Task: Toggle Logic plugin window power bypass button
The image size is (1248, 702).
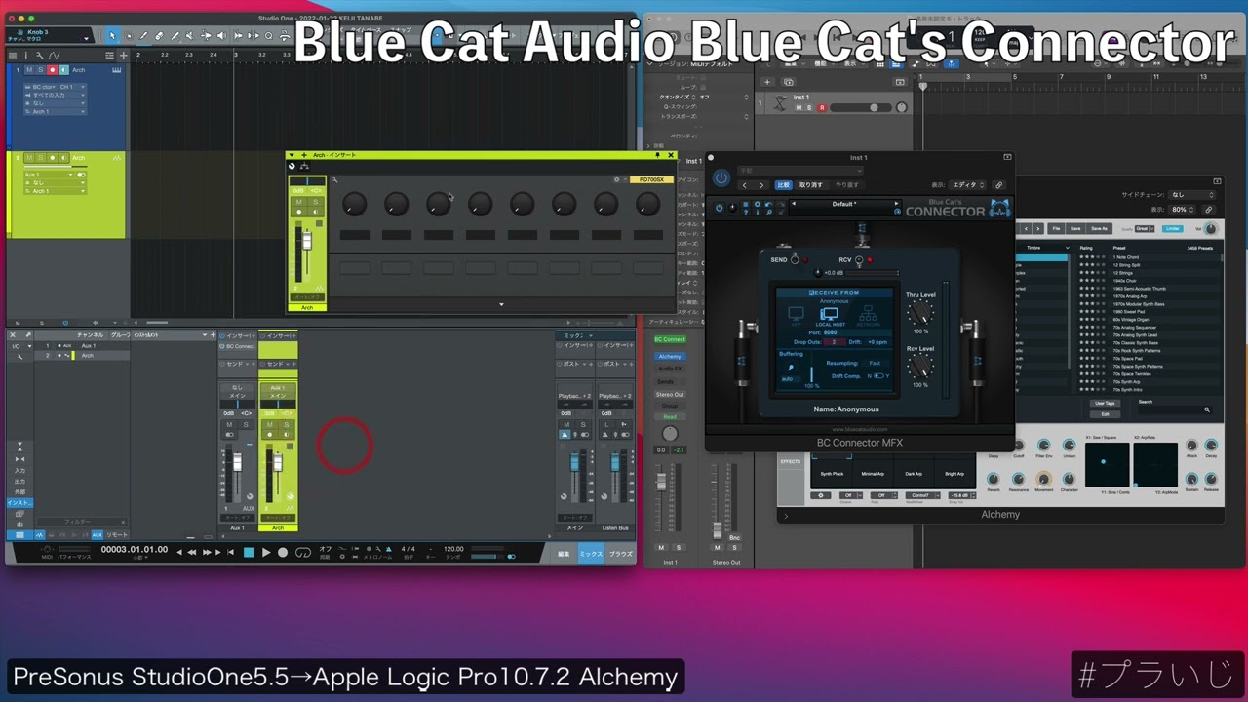Action: click(x=721, y=177)
